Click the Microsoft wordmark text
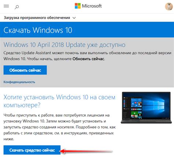Screen dimensions: 174x157 tap(92, 6)
